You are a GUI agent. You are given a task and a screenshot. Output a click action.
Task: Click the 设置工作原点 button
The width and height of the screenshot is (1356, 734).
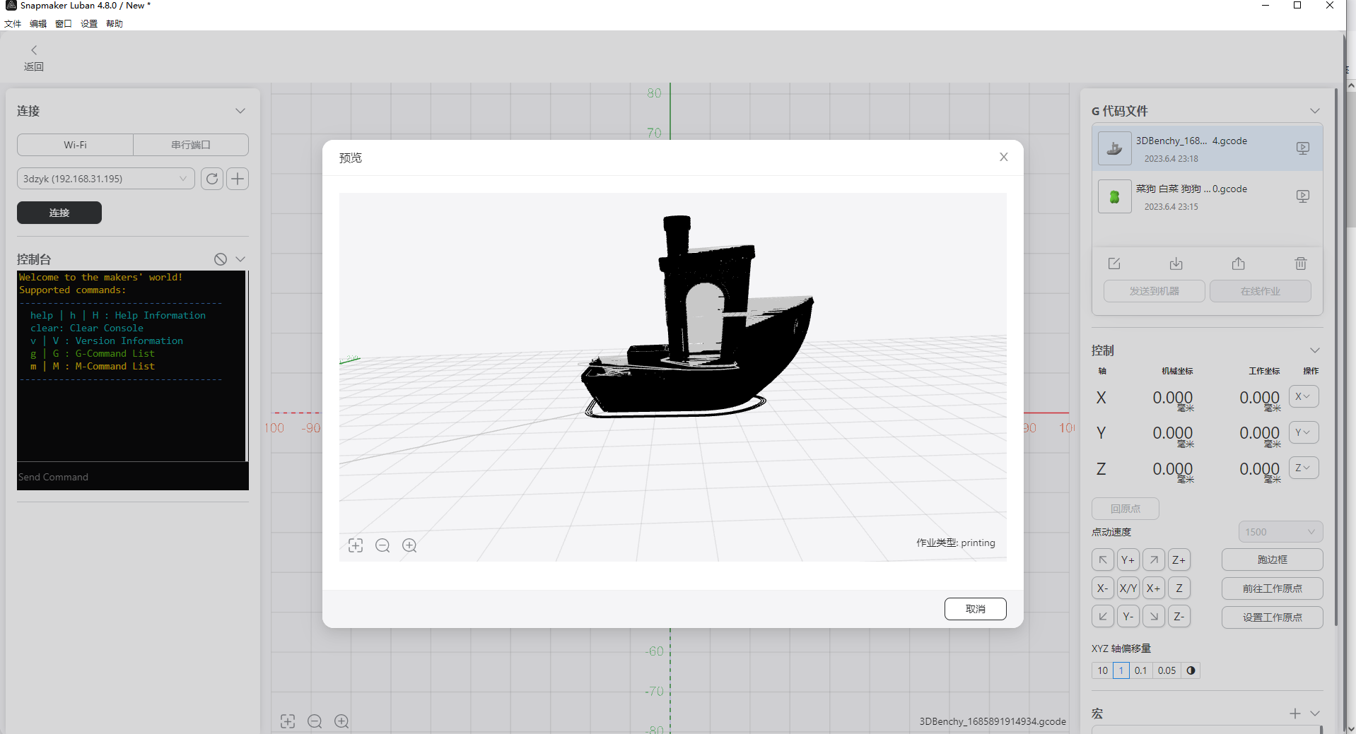tap(1272, 617)
